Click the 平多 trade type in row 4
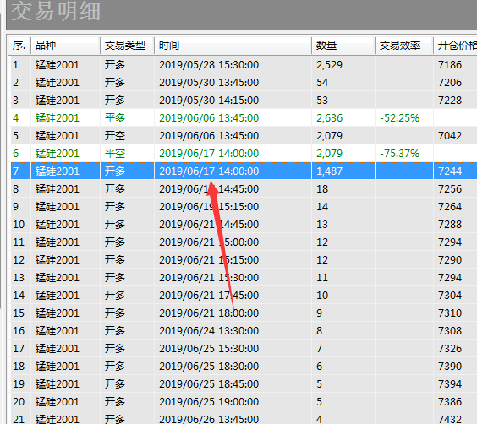Viewport: 477px width, 424px height. click(115, 118)
